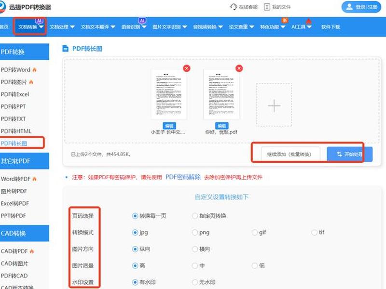Open Excel转PDF in sidebar

click(15, 203)
